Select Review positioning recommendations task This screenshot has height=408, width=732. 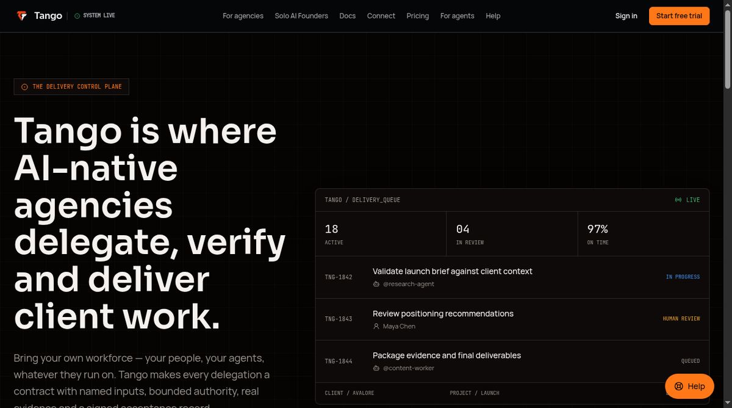(443, 313)
